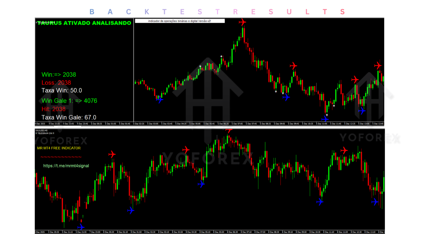The width and height of the screenshot is (434, 244).
Task: Click the red airplane sell signal at the top chart peak
Action: tap(243, 22)
